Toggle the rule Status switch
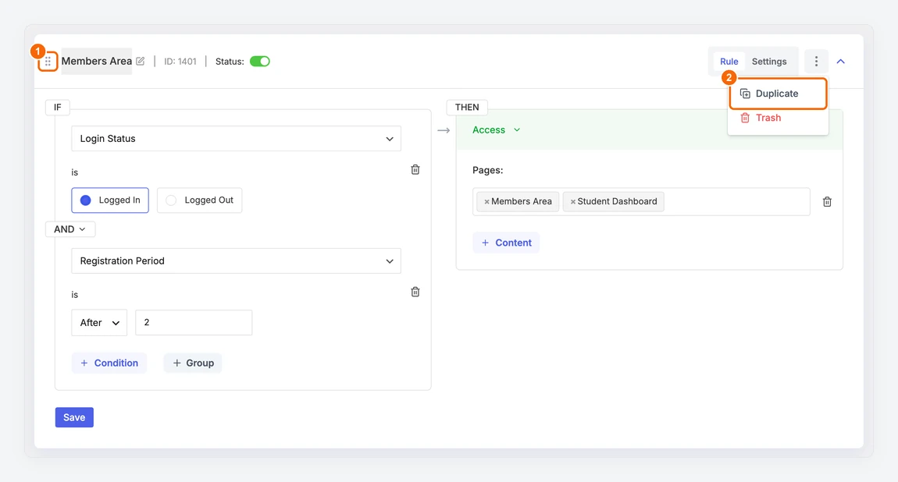 click(x=260, y=61)
